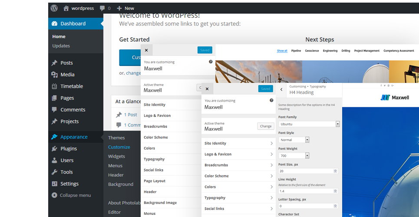Expand Logo & Favicon in front customizer
The image size is (419, 217).
(x=238, y=154)
